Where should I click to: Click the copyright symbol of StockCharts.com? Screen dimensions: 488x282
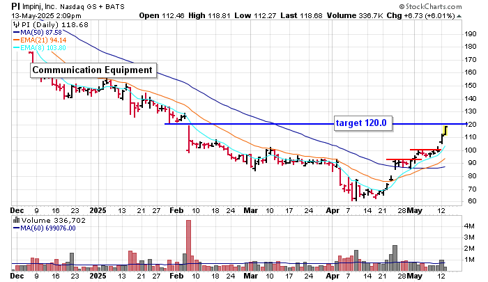pyautogui.click(x=402, y=6)
